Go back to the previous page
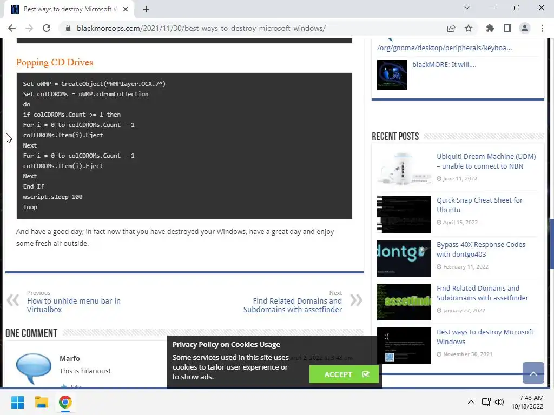 tap(12, 28)
